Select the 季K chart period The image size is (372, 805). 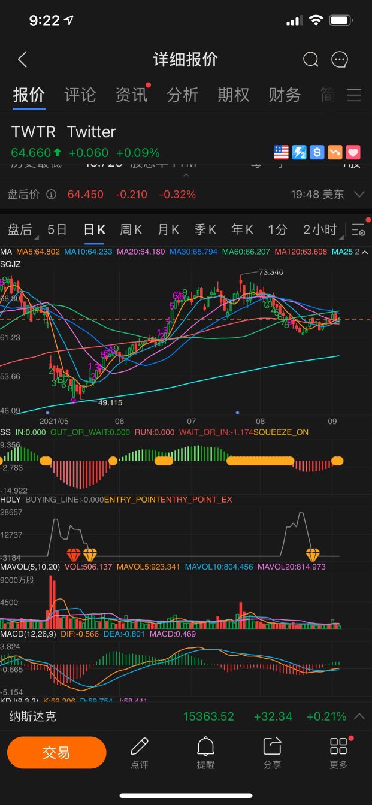pyautogui.click(x=205, y=229)
